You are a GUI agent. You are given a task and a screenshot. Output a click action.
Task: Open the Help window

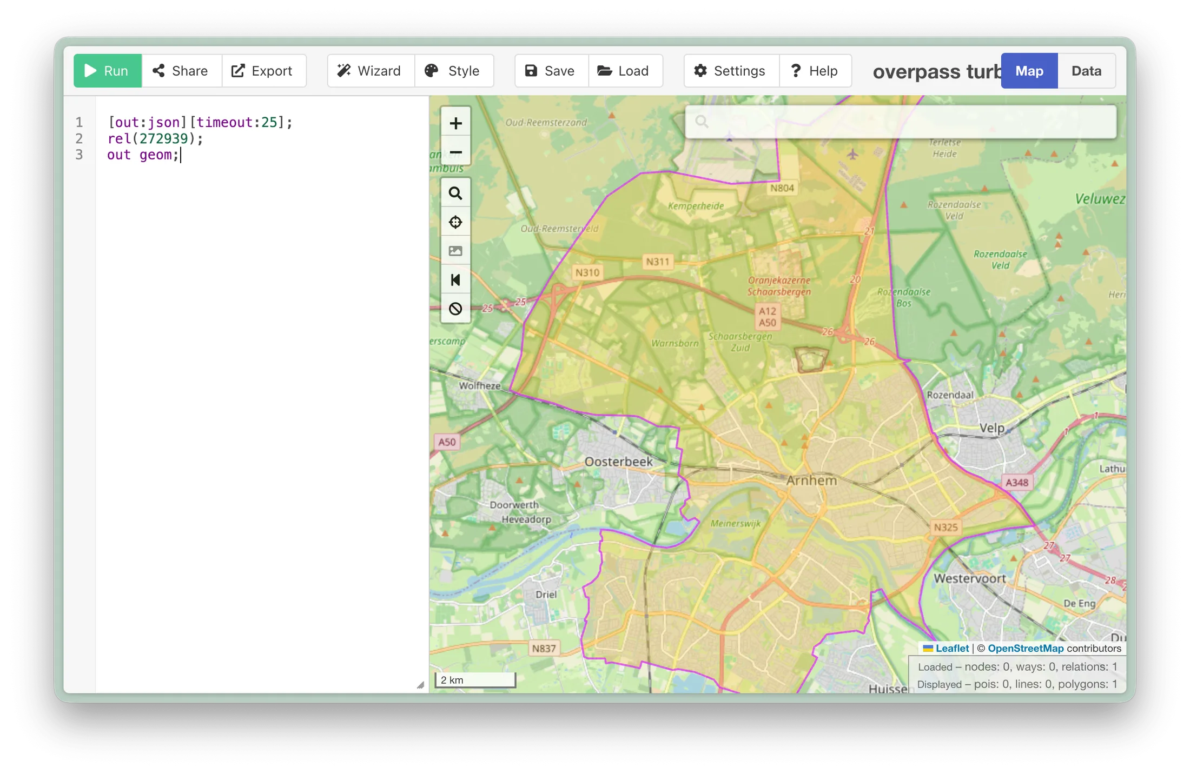814,71
